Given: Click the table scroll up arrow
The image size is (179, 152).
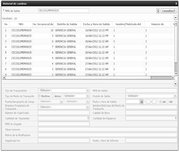Looking at the screenshot, I should [176, 24].
